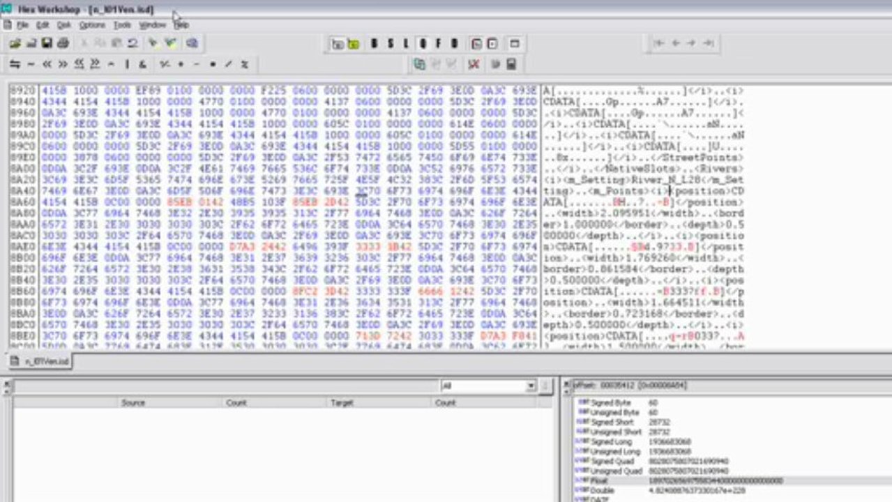Click the Open file toolbar icon
892x502 pixels.
(x=15, y=43)
